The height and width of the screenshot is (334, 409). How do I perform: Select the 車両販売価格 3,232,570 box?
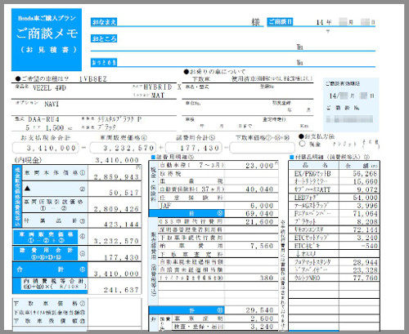(x=124, y=148)
